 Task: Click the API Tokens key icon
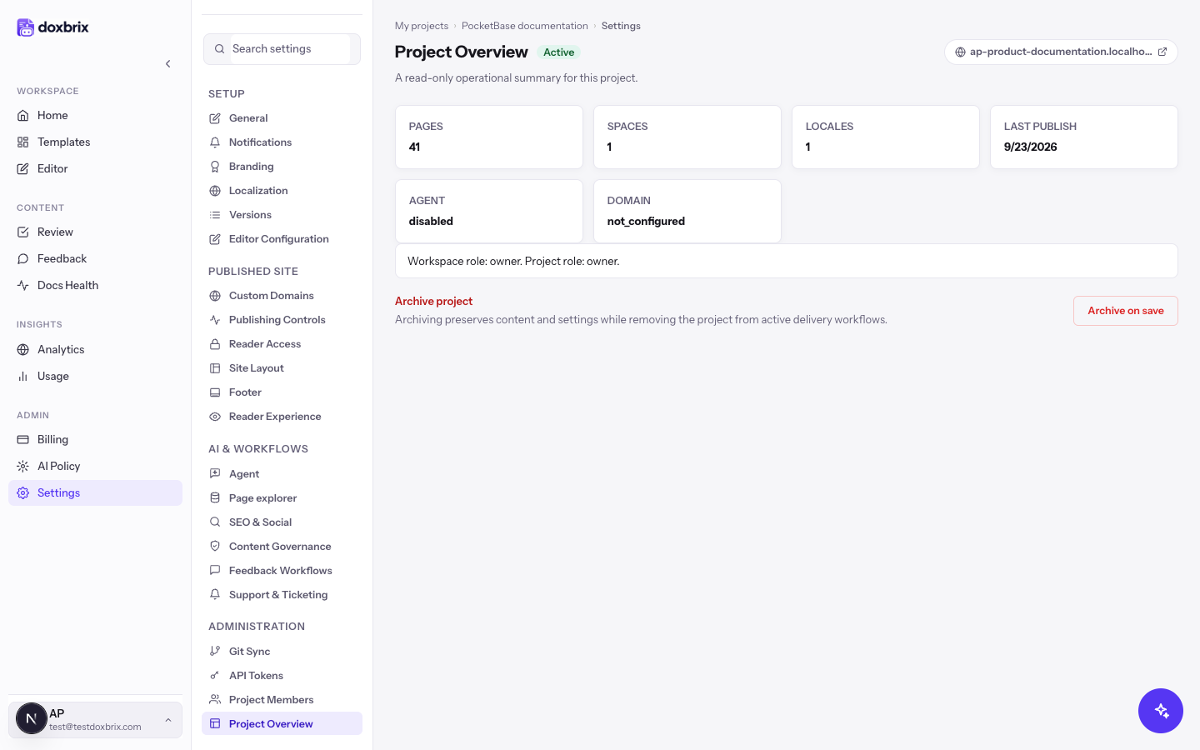pos(215,676)
